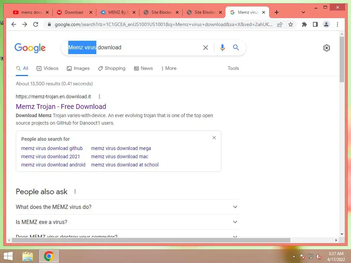Open the More search filters menu
The width and height of the screenshot is (351, 263).
(169, 68)
